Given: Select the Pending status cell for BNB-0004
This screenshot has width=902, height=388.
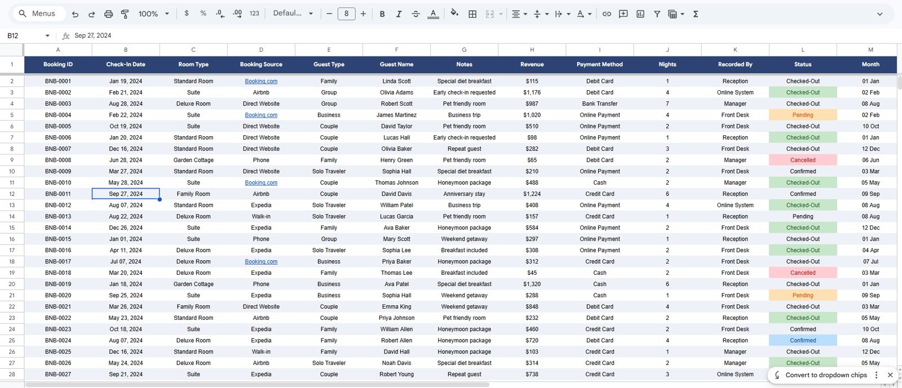Looking at the screenshot, I should 803,115.
